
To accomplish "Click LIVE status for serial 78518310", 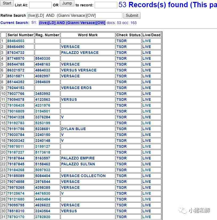I will pos(147,211).
